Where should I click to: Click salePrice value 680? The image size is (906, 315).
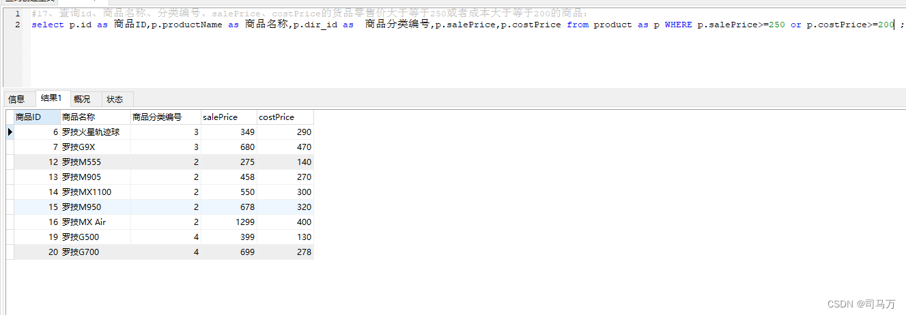coord(229,147)
